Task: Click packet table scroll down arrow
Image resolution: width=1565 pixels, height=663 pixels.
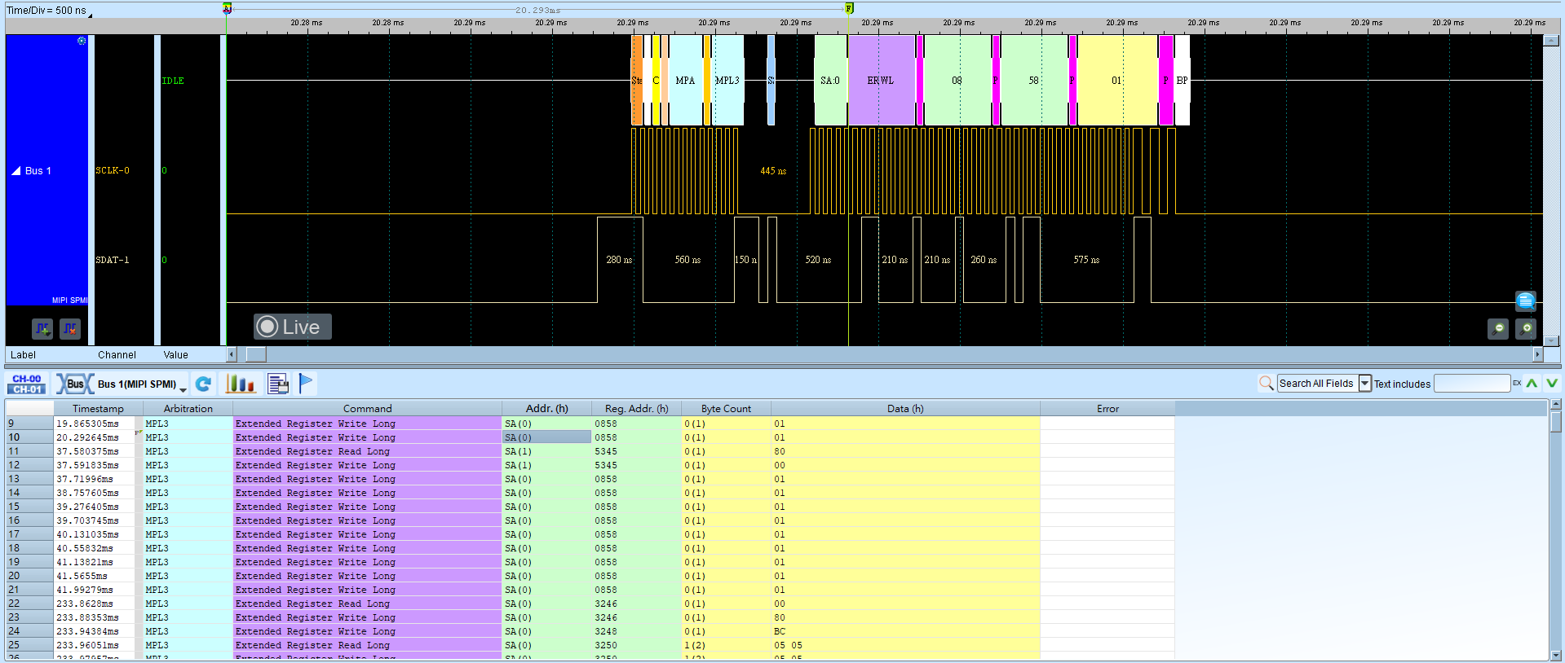Action: [1556, 655]
